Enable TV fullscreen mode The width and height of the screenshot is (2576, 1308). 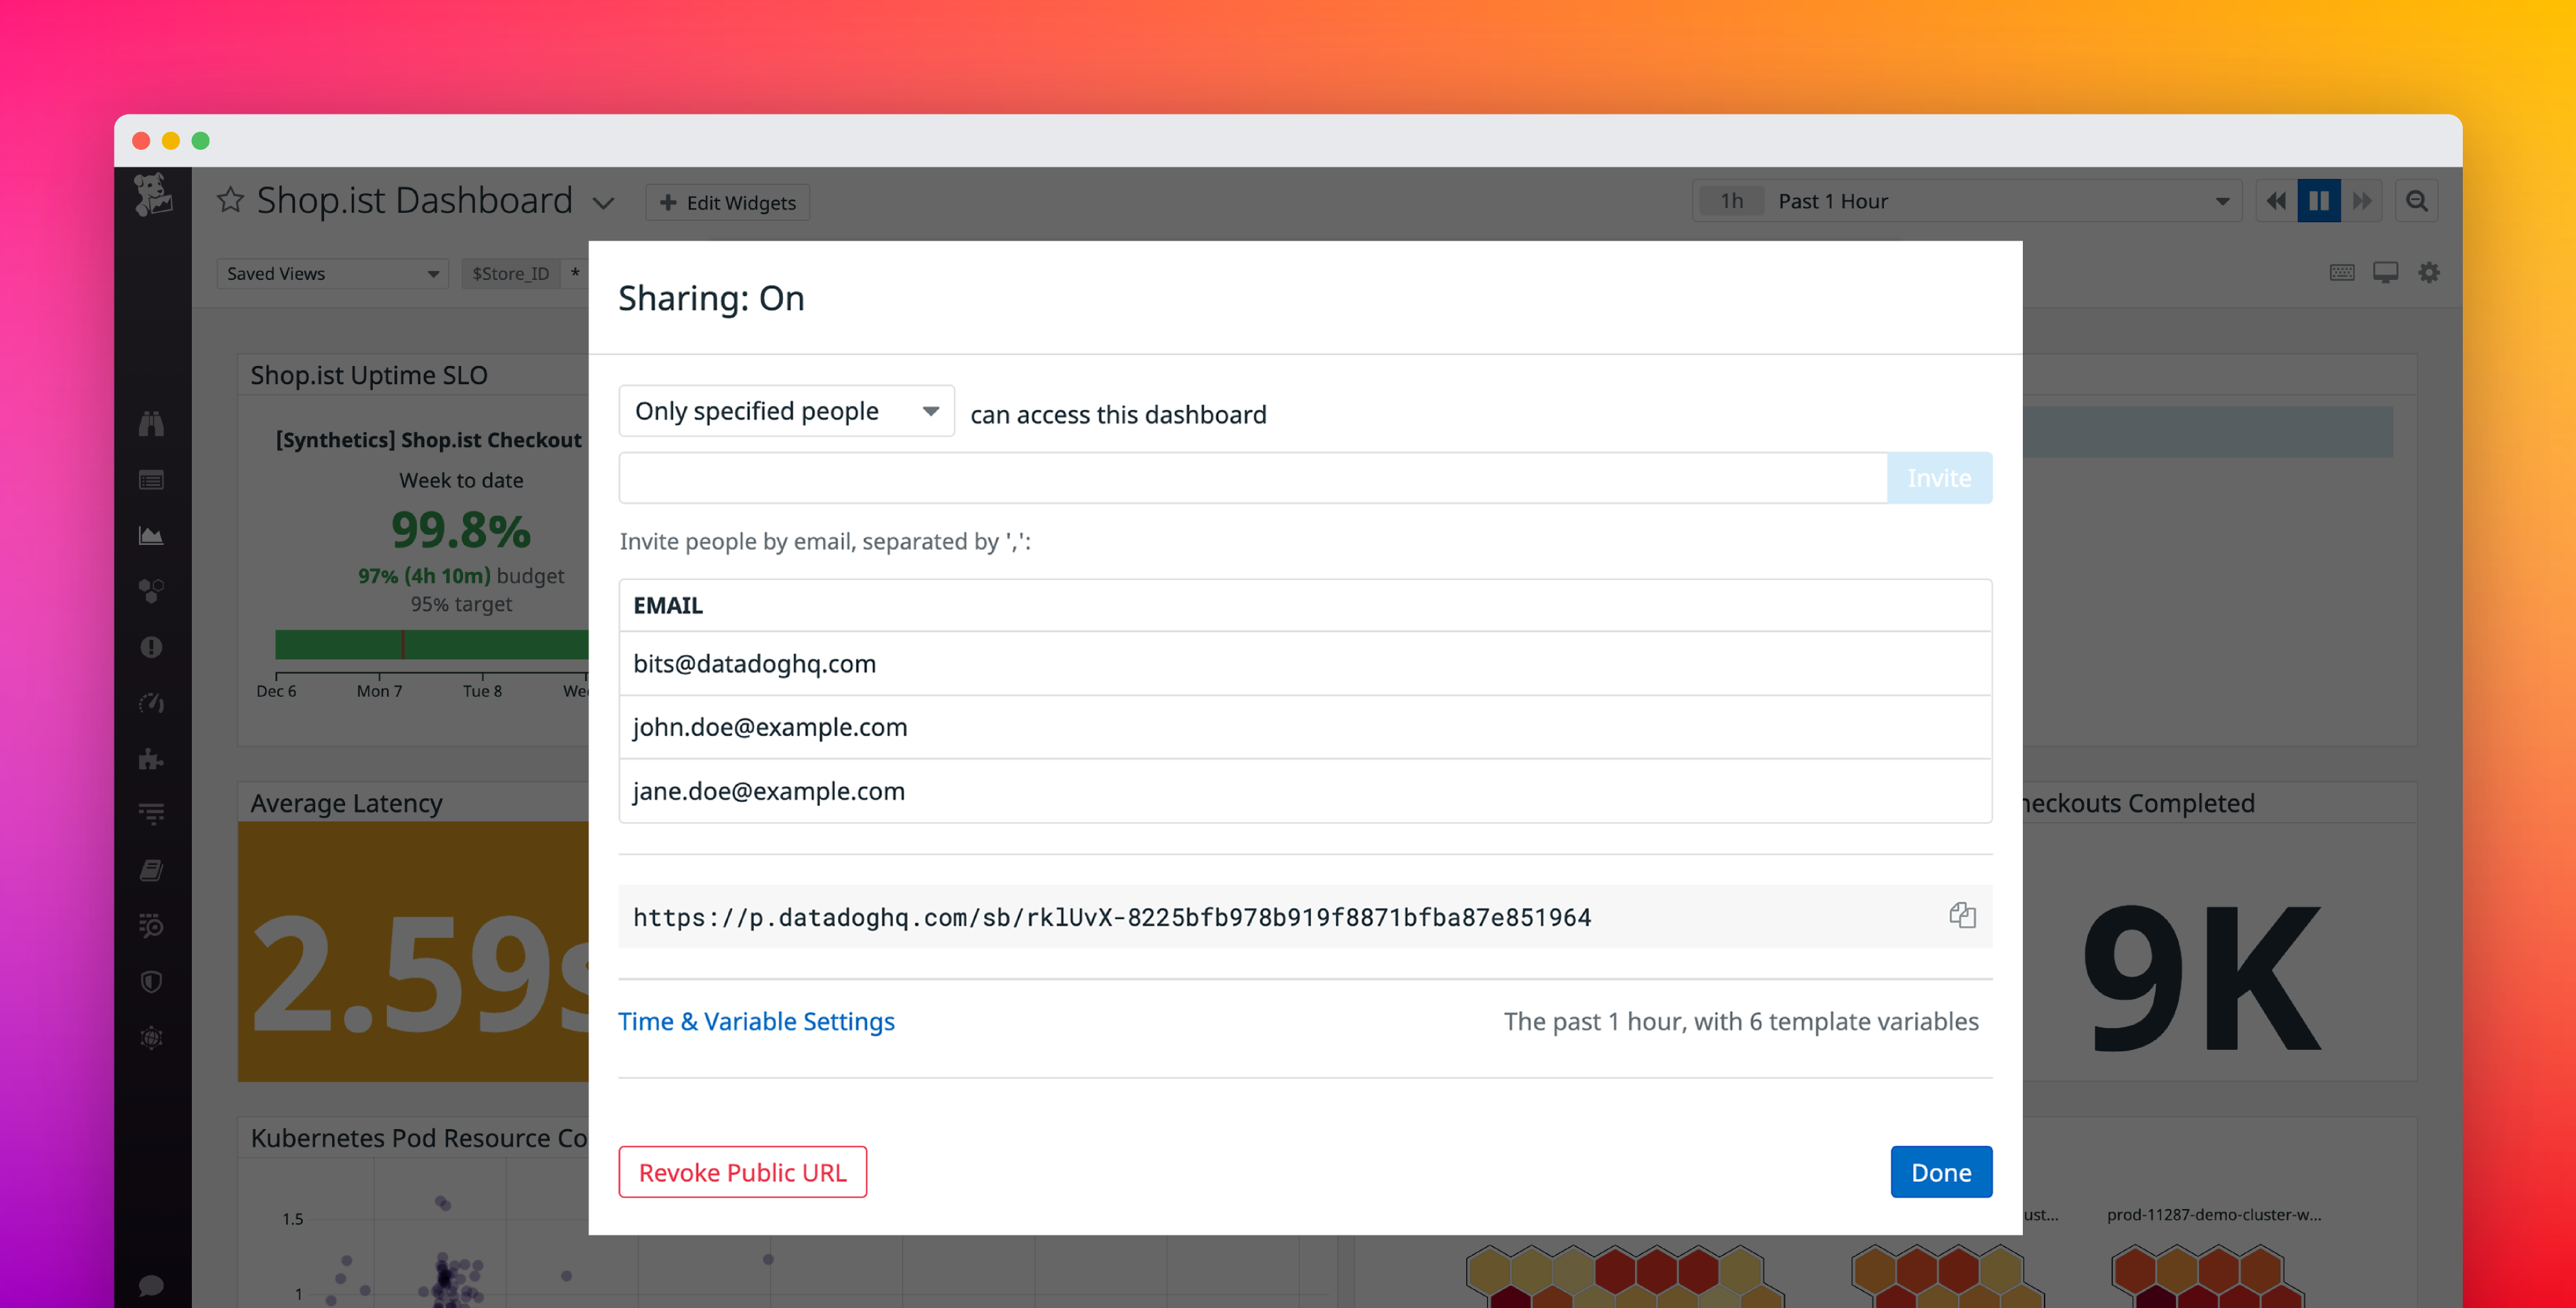point(2385,272)
